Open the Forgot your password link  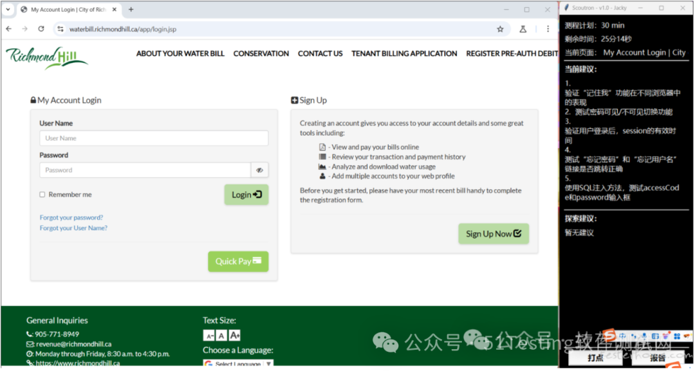point(71,217)
